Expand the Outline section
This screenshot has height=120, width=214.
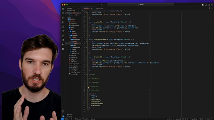tap(69, 115)
